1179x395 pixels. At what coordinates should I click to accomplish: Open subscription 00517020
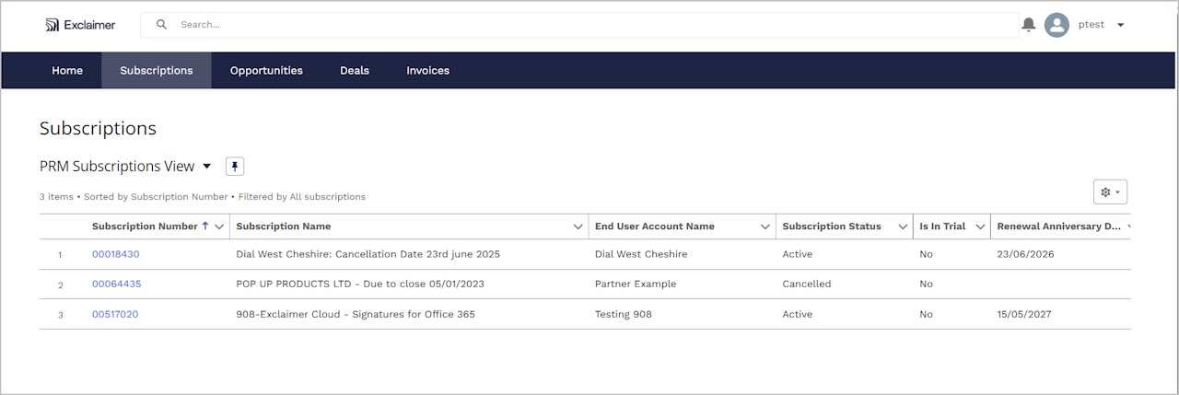coord(115,314)
